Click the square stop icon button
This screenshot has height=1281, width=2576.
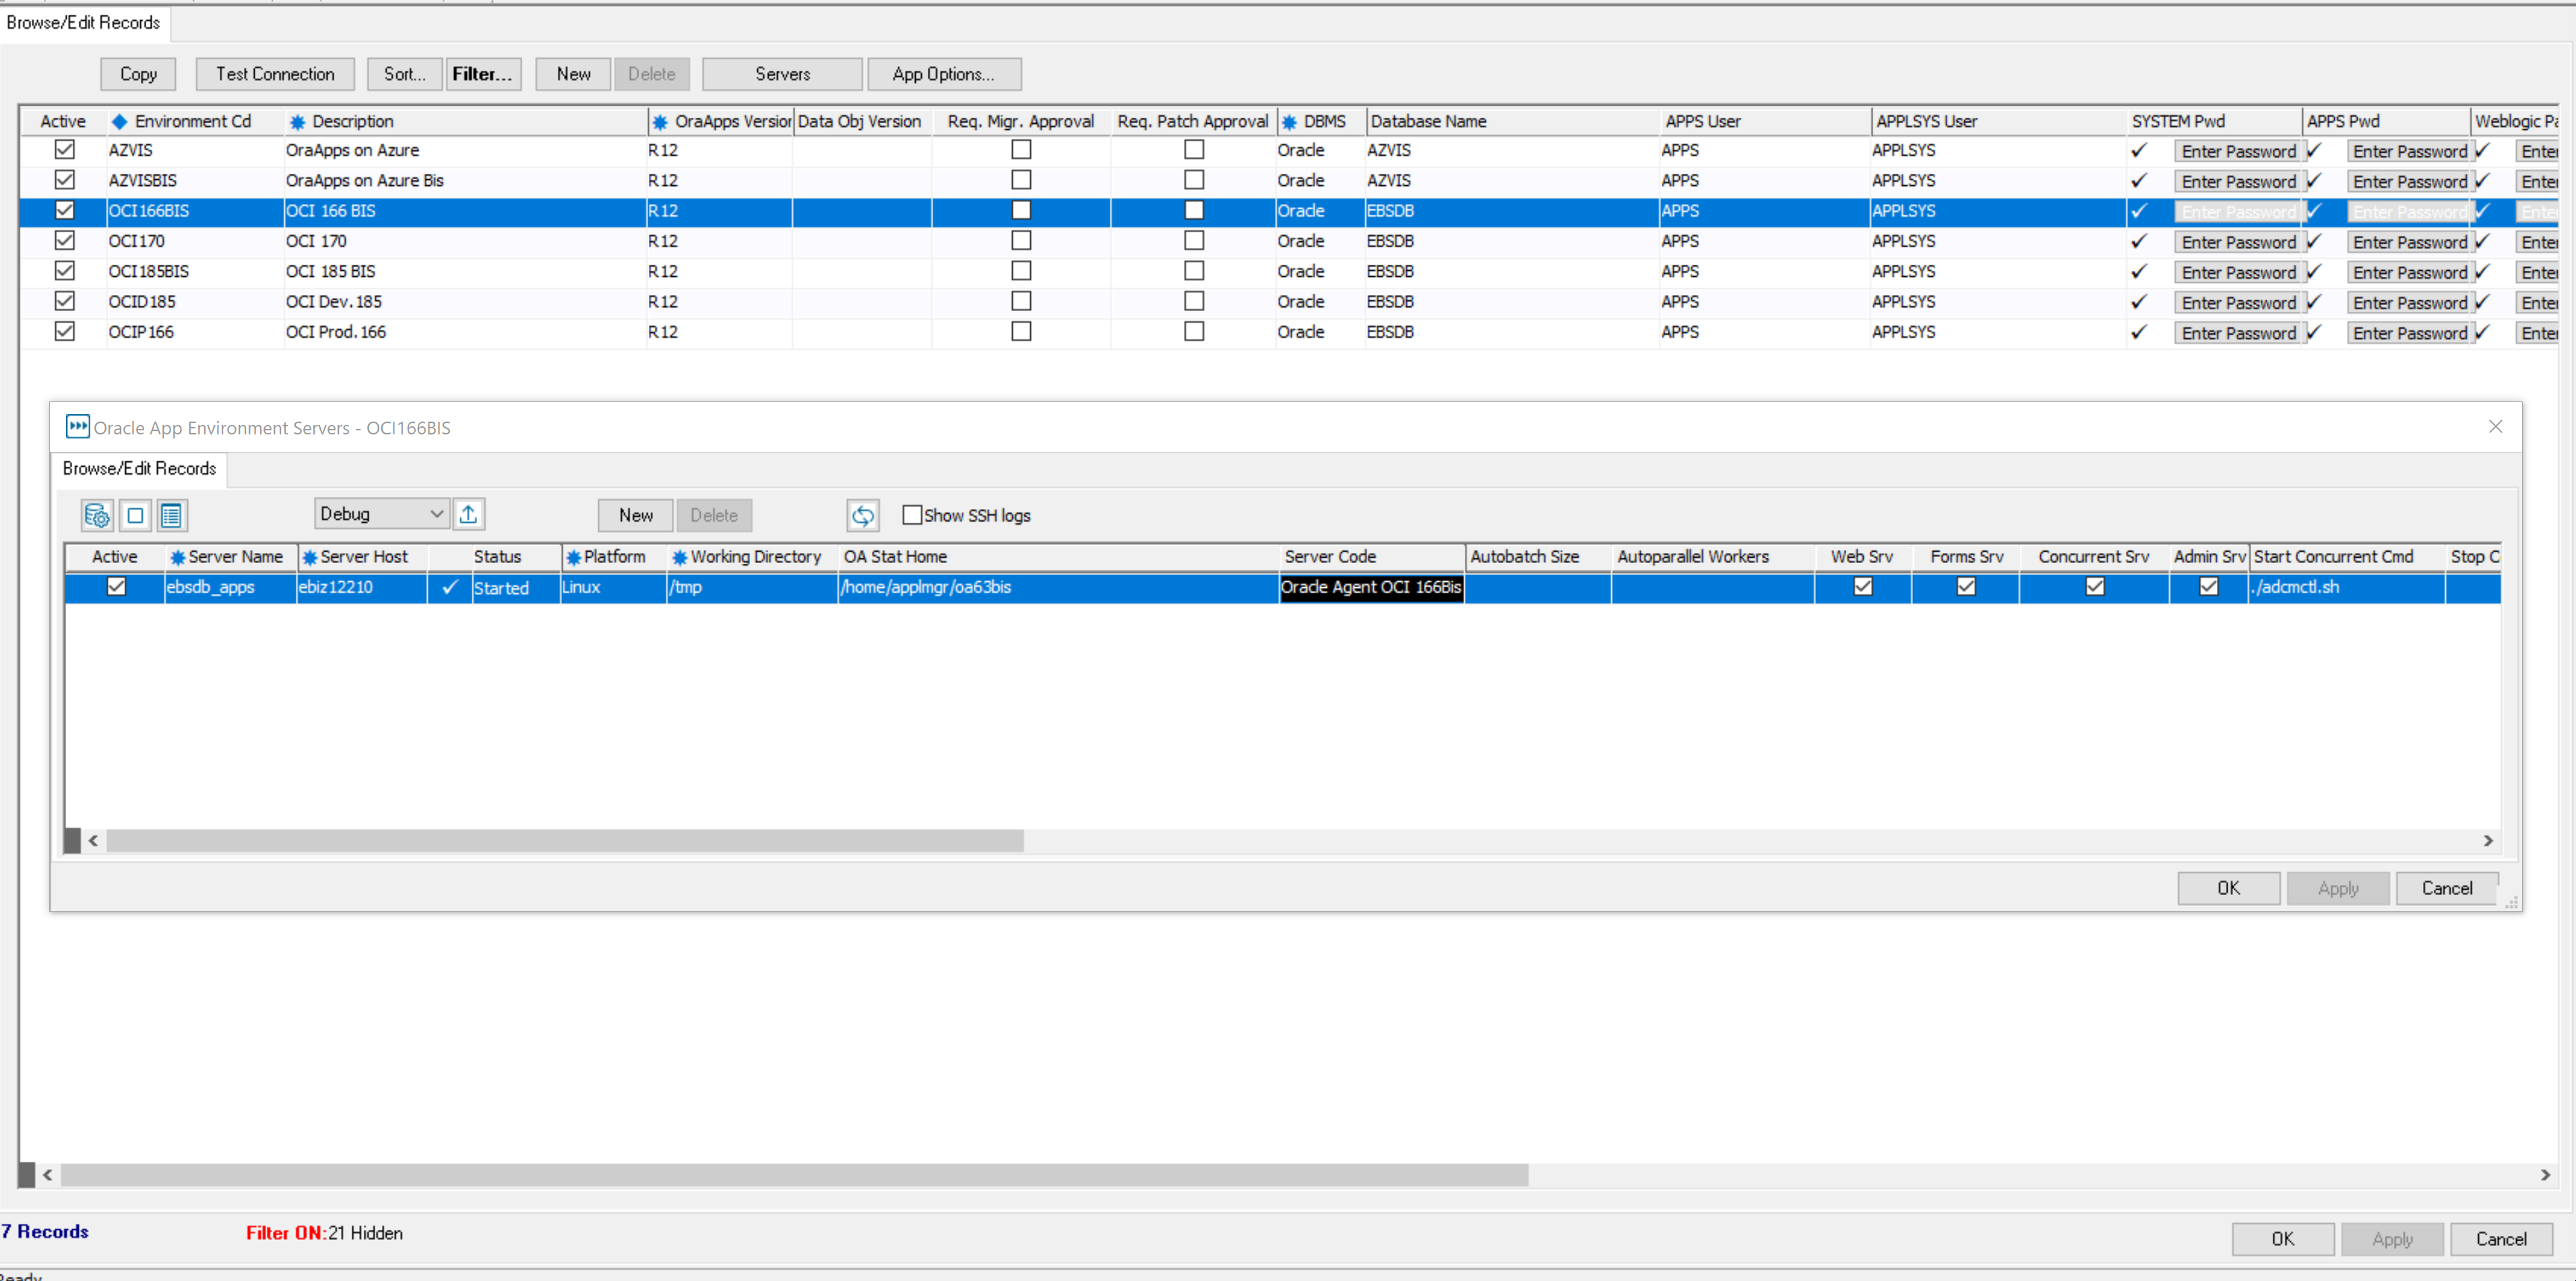pyautogui.click(x=135, y=516)
